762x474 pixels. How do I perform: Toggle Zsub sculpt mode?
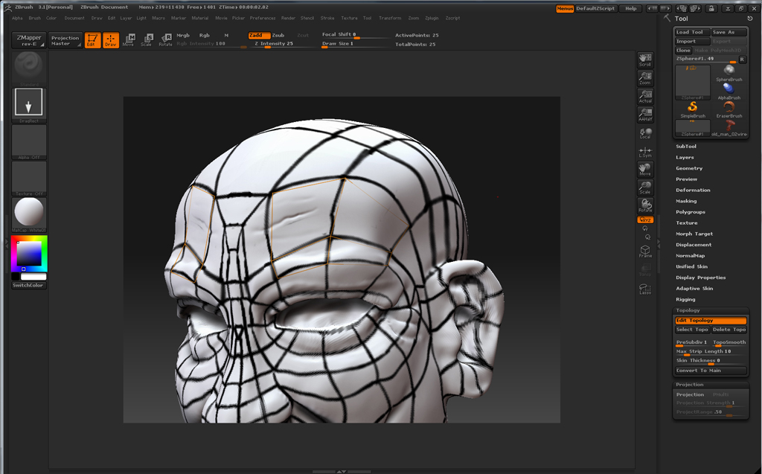(278, 36)
